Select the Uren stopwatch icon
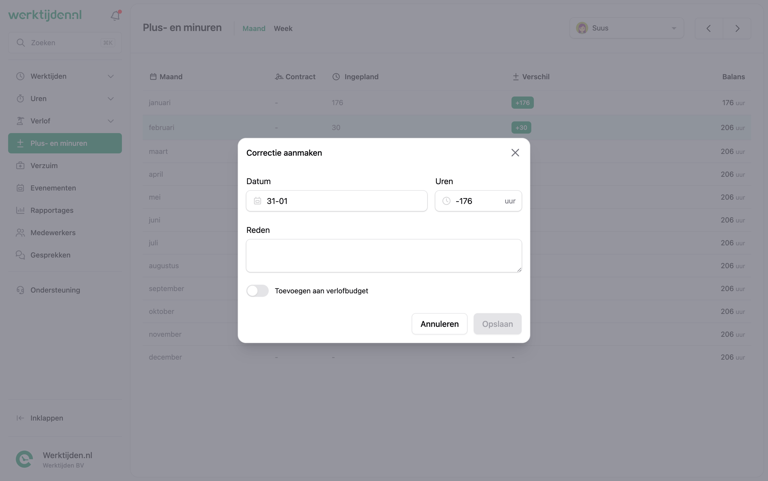 coord(20,98)
